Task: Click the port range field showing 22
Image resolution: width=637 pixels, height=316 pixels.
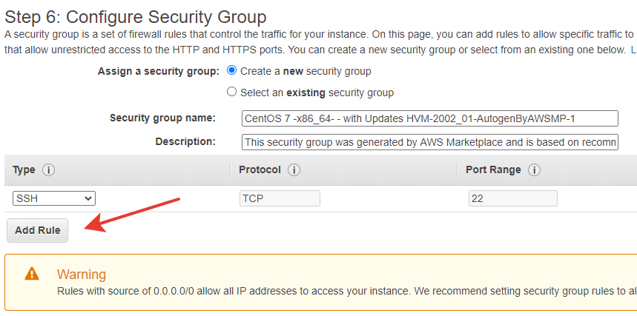Action: (x=512, y=198)
